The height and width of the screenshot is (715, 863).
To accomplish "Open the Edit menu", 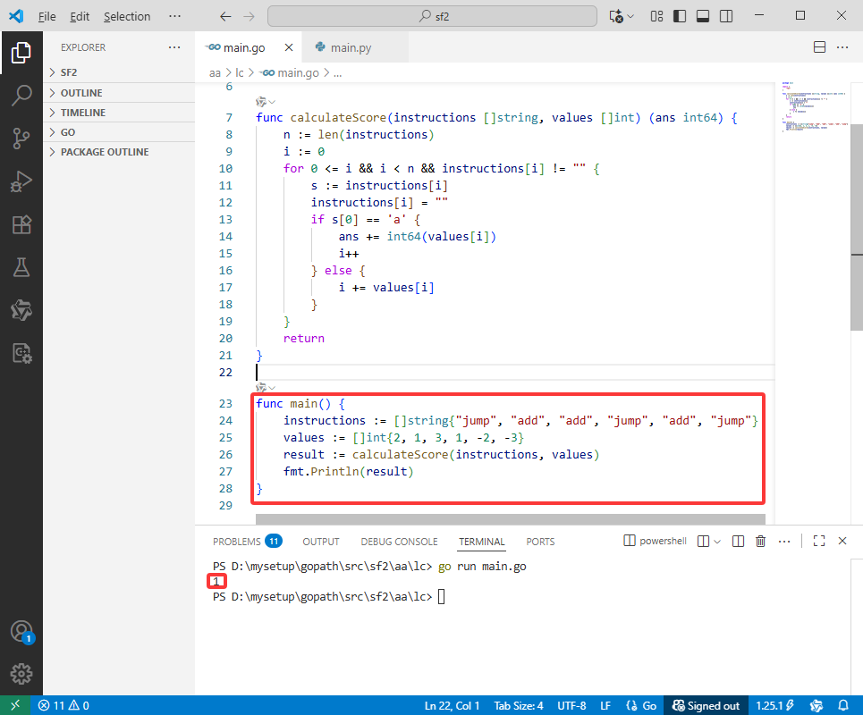I will pos(80,16).
